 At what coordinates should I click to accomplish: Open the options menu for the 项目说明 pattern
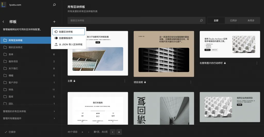coord(191,82)
